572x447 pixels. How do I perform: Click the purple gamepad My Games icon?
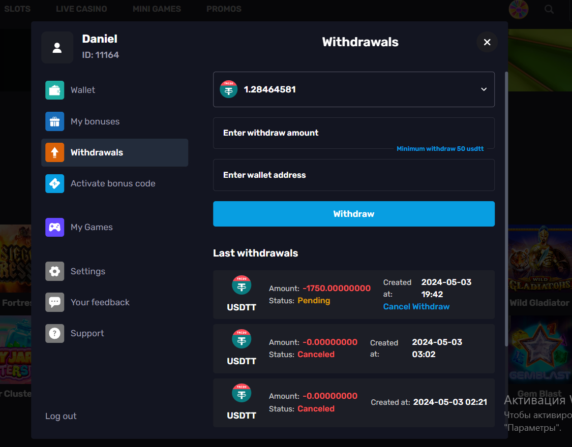54,227
